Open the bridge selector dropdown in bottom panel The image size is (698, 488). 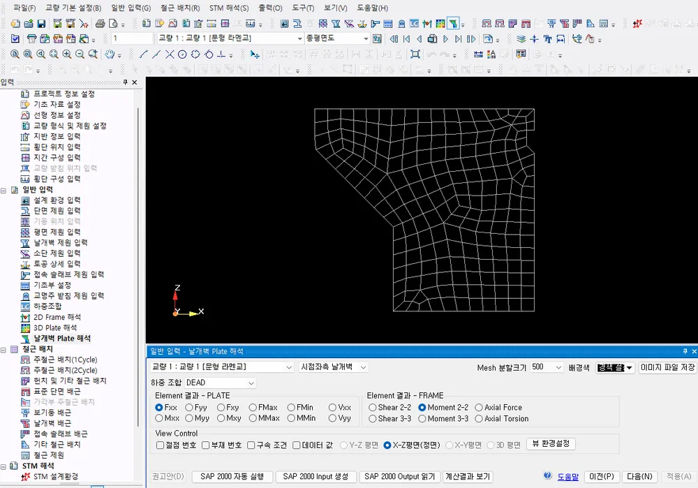click(222, 367)
